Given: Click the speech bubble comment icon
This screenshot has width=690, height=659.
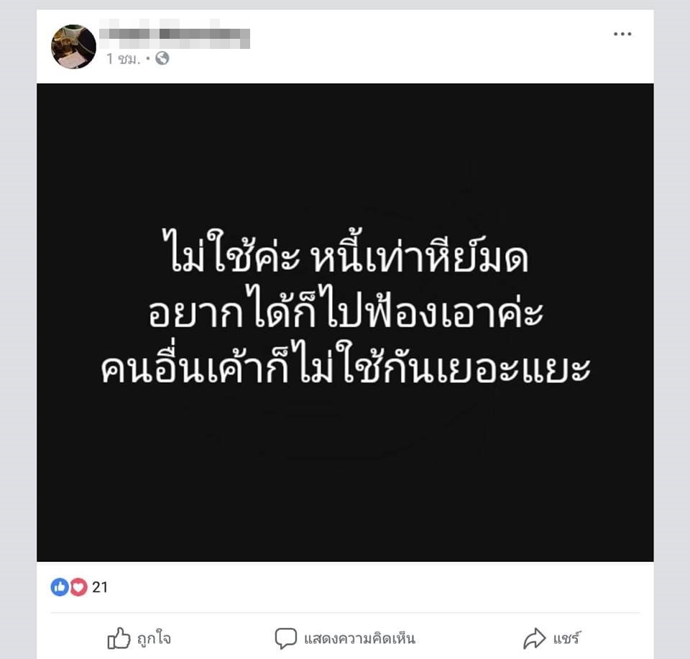Looking at the screenshot, I should [285, 638].
